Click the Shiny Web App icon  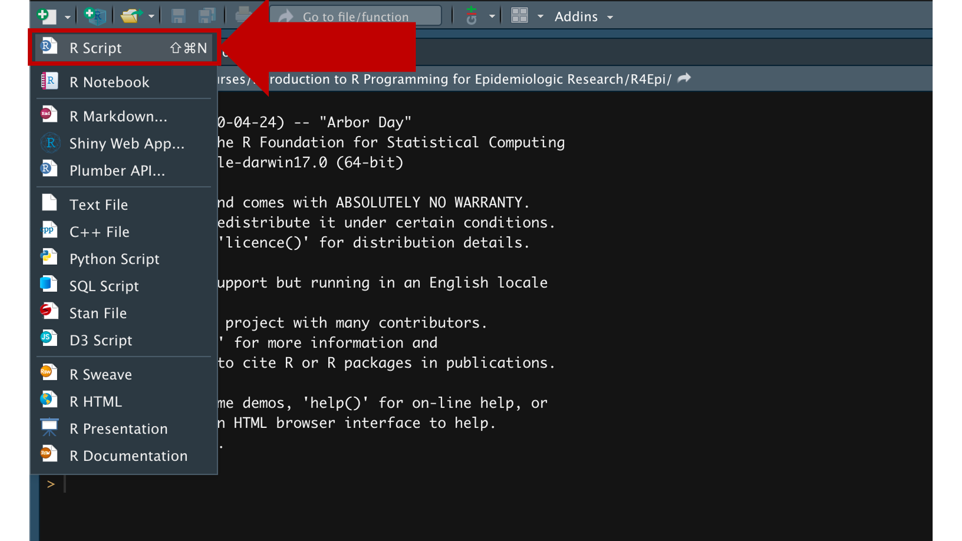click(x=50, y=143)
